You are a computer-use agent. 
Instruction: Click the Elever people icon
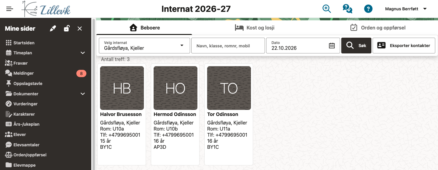(x=9, y=134)
